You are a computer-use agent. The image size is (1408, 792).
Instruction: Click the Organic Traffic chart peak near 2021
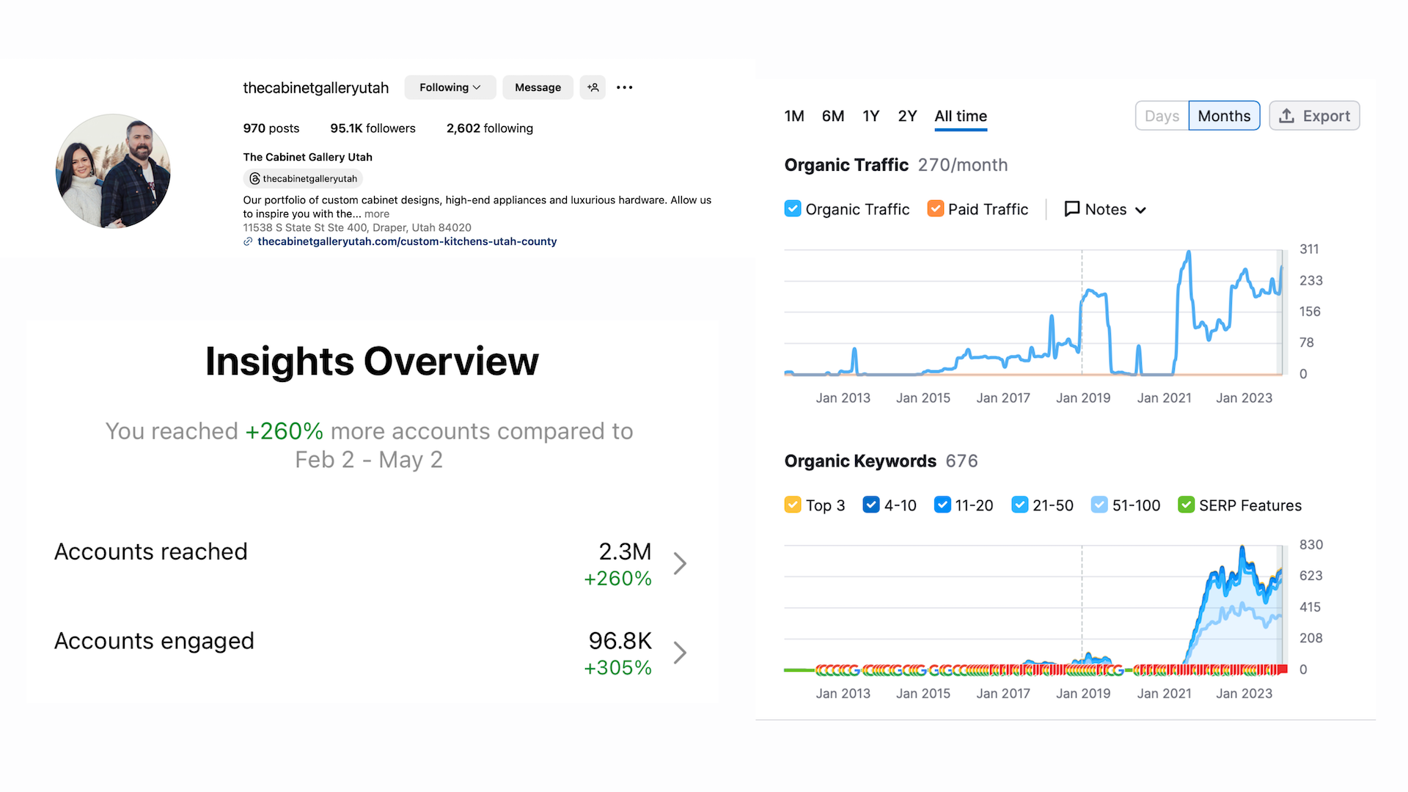(x=1188, y=253)
